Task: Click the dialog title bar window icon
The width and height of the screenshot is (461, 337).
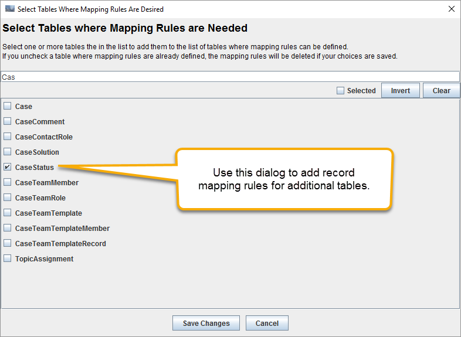Action: [10, 9]
